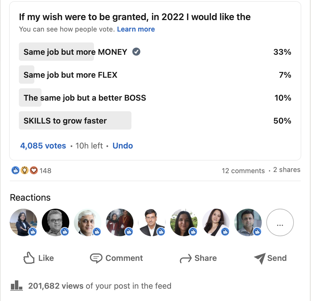The height and width of the screenshot is (301, 311).
Task: Click Undo to retract the vote
Action: click(123, 146)
